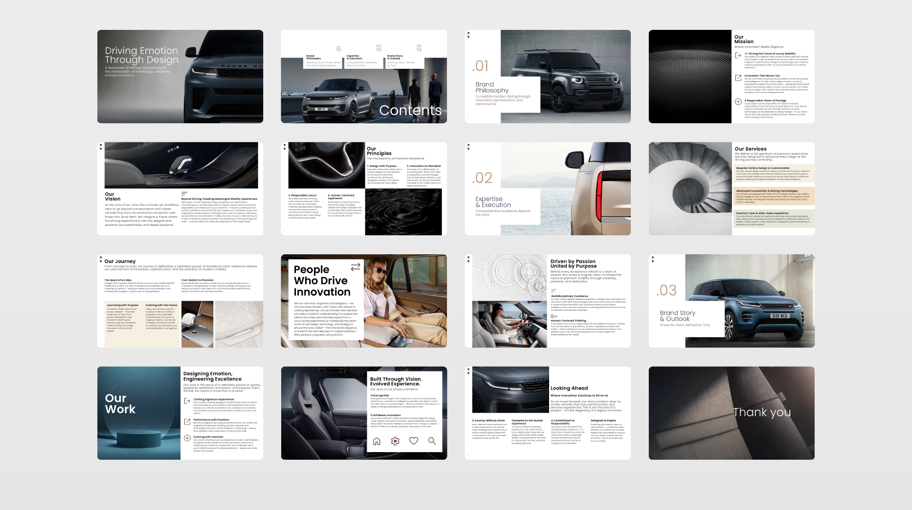Viewport: 912px width, 510px height.
Task: Click the exit arrow icon beside Crafting Signature Experiences
Action: (x=187, y=401)
